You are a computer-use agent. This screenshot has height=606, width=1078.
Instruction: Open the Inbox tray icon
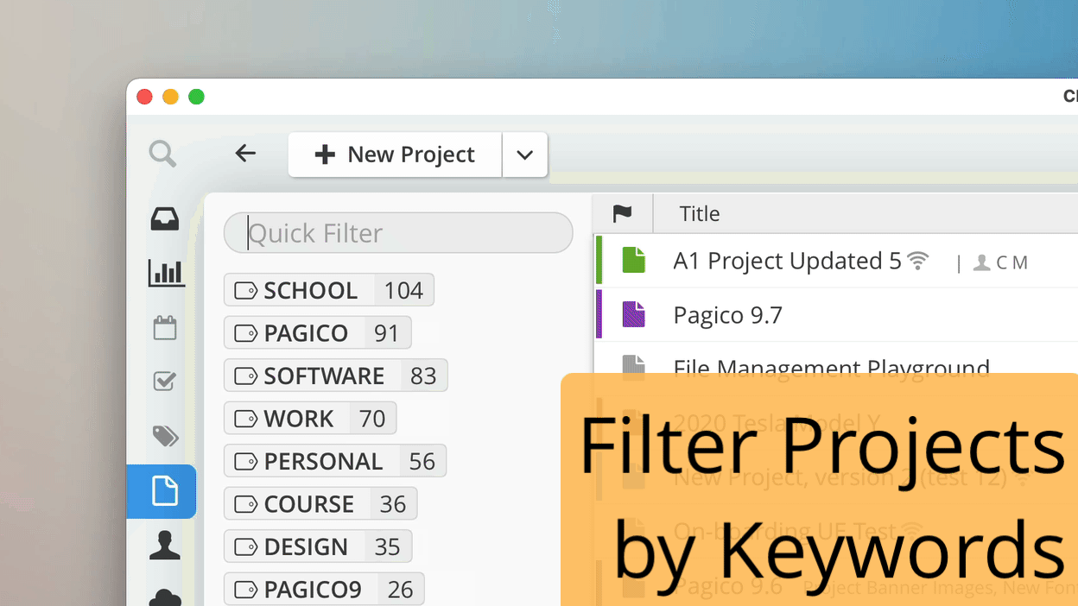[165, 219]
